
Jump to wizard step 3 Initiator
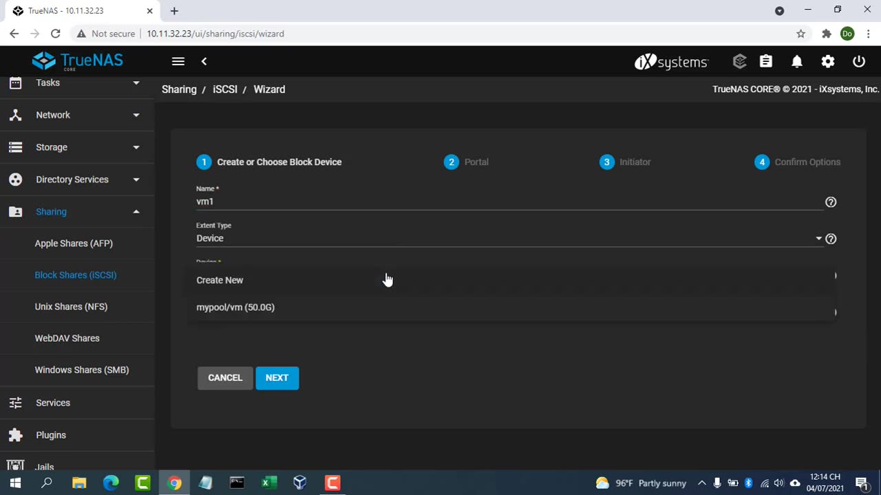[625, 162]
